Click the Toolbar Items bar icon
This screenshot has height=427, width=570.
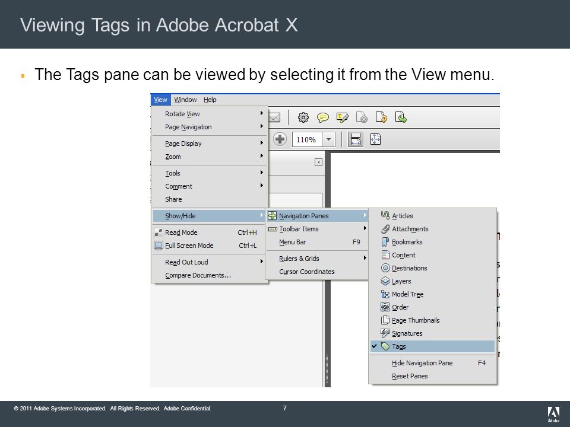coord(273,229)
